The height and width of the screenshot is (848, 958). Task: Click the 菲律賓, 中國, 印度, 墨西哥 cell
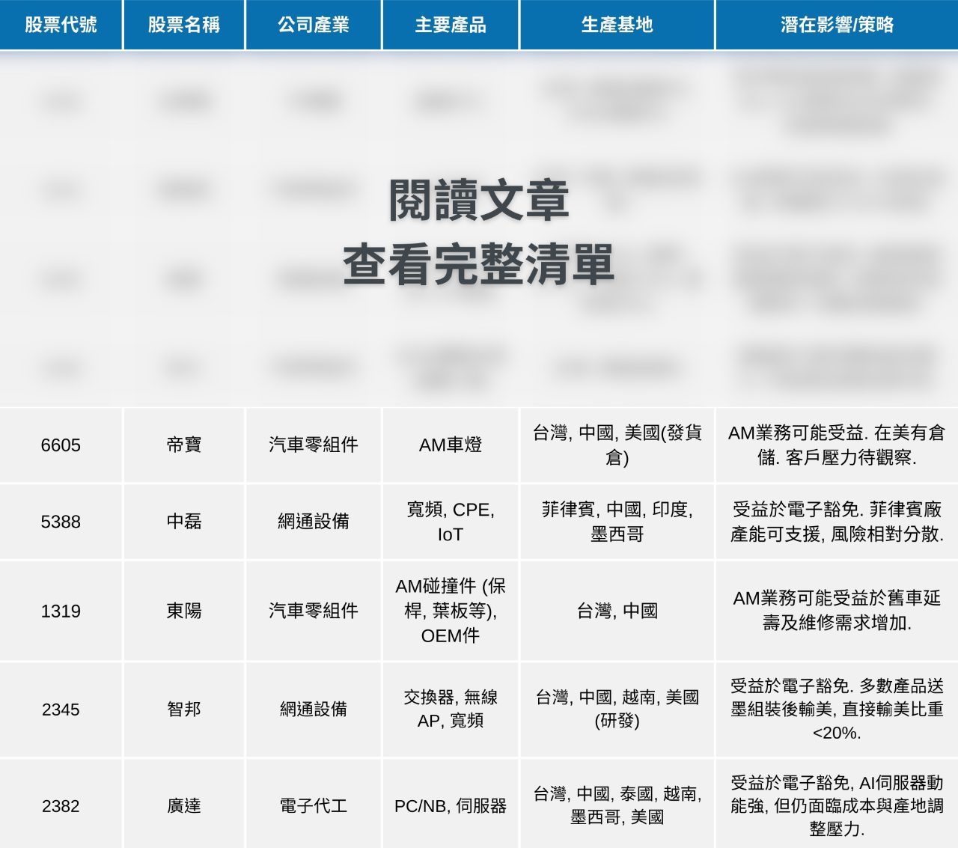[x=617, y=522]
